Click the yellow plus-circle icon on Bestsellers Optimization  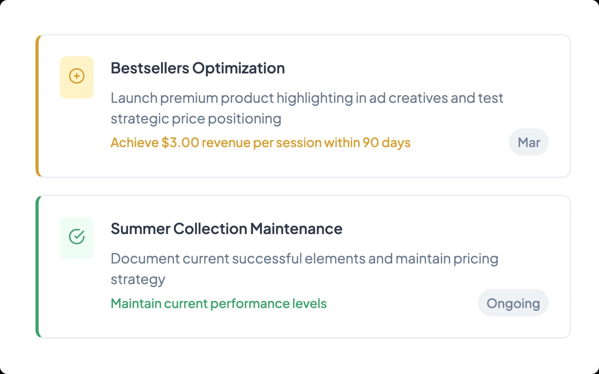coord(76,76)
